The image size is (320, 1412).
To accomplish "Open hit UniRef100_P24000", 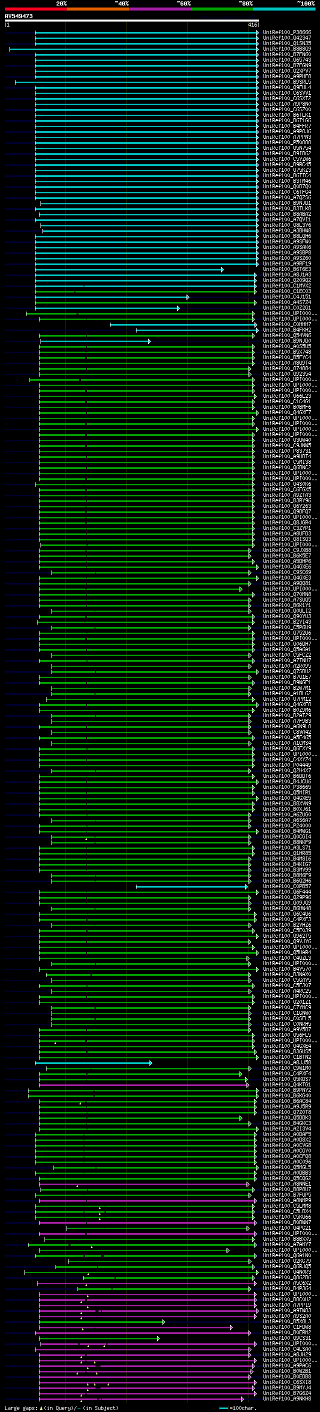I will pos(287,826).
